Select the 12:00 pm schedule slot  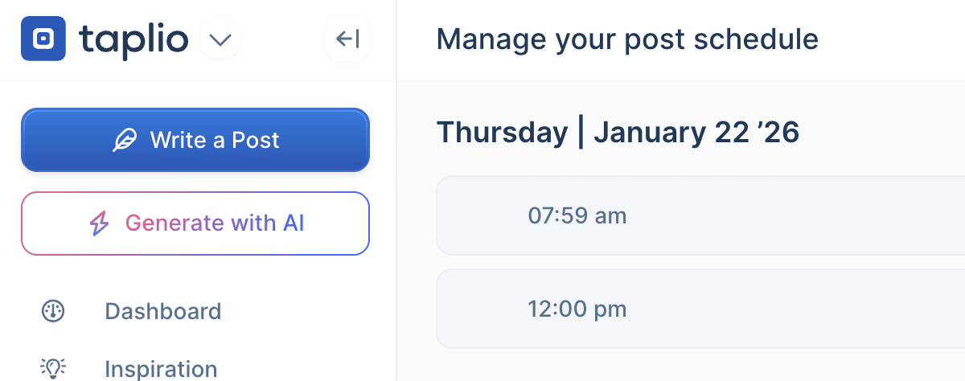[x=700, y=309]
